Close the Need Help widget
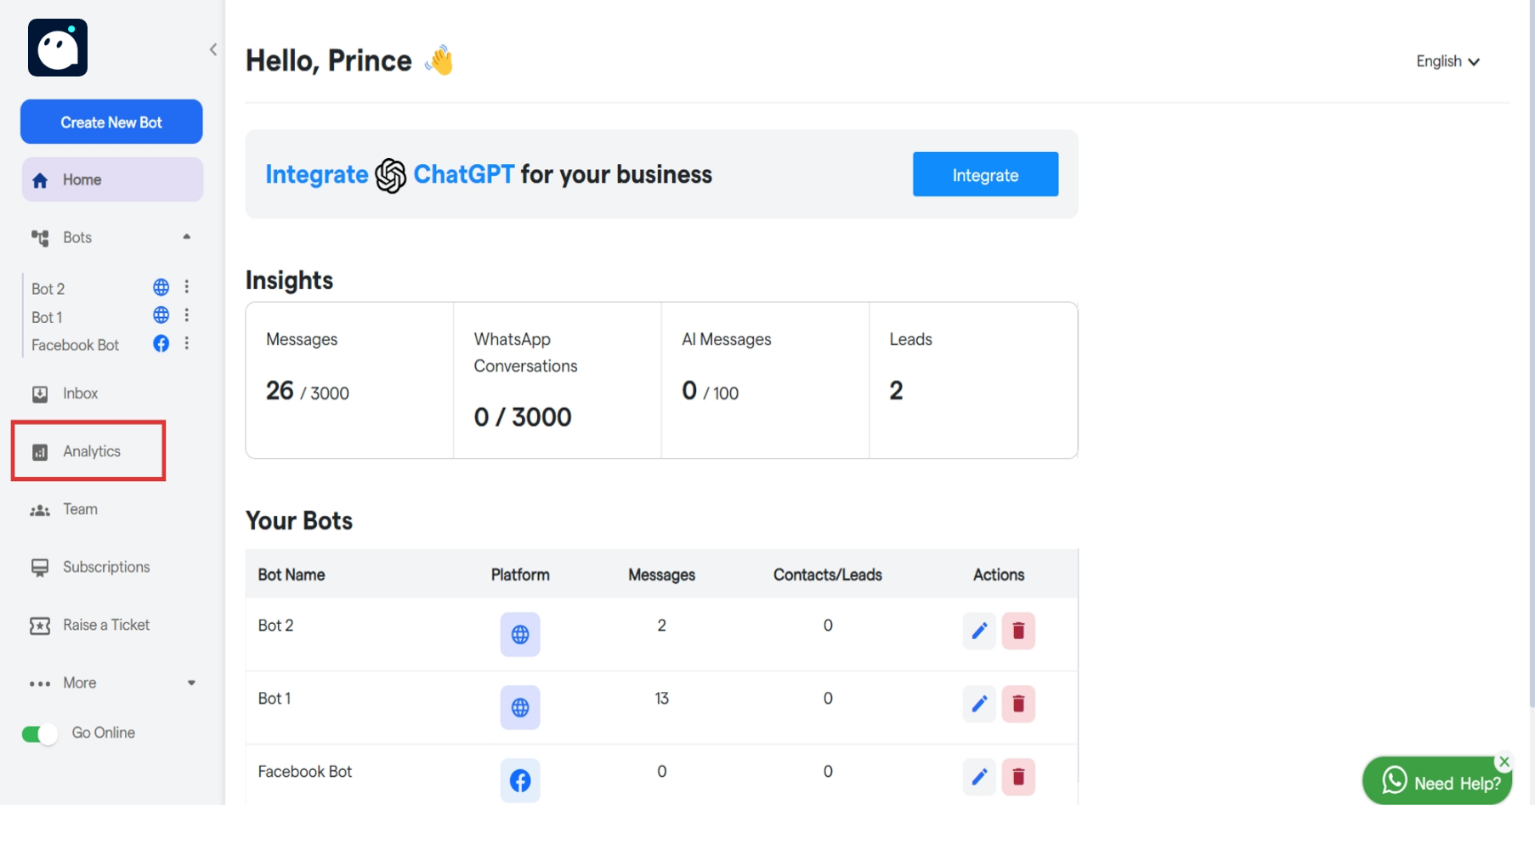Image resolution: width=1535 pixels, height=867 pixels. coord(1504,762)
